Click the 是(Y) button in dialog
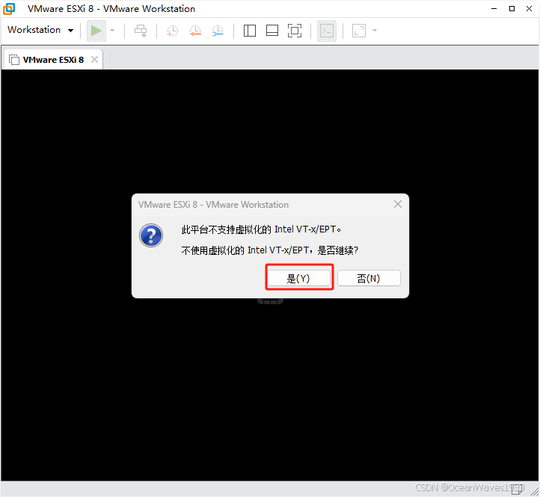 (299, 278)
